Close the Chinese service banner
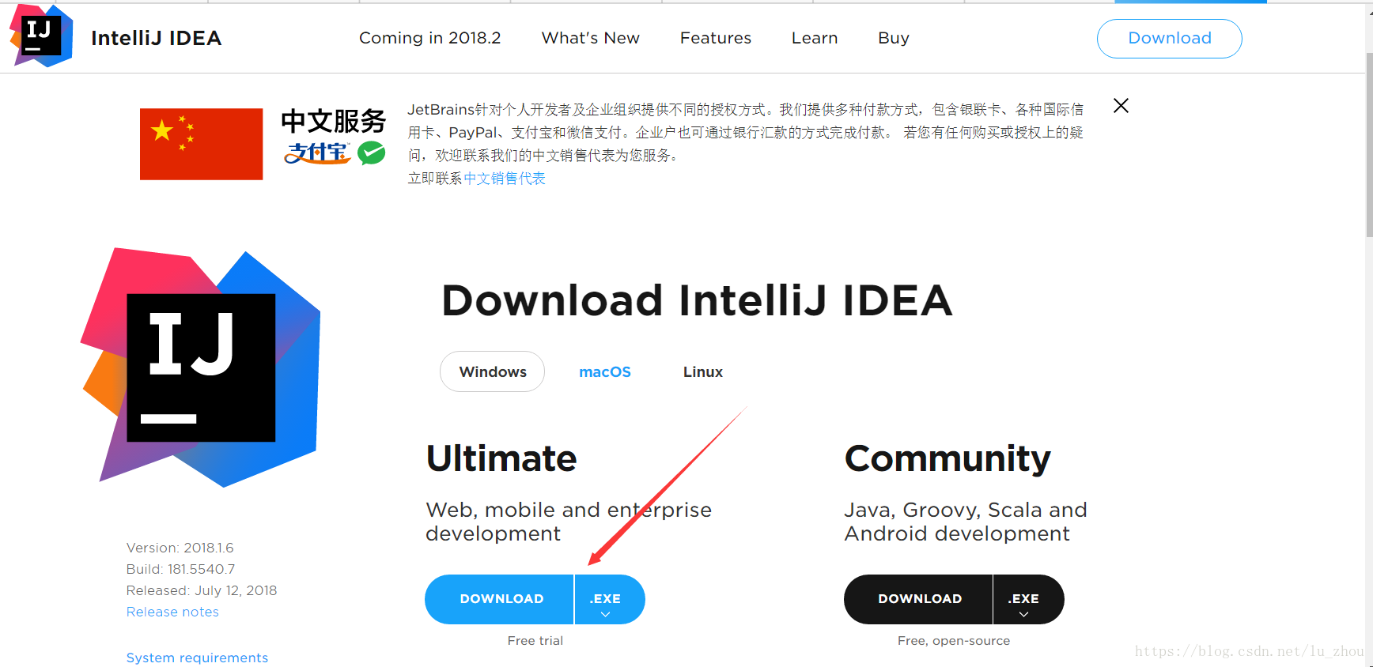 click(1121, 106)
